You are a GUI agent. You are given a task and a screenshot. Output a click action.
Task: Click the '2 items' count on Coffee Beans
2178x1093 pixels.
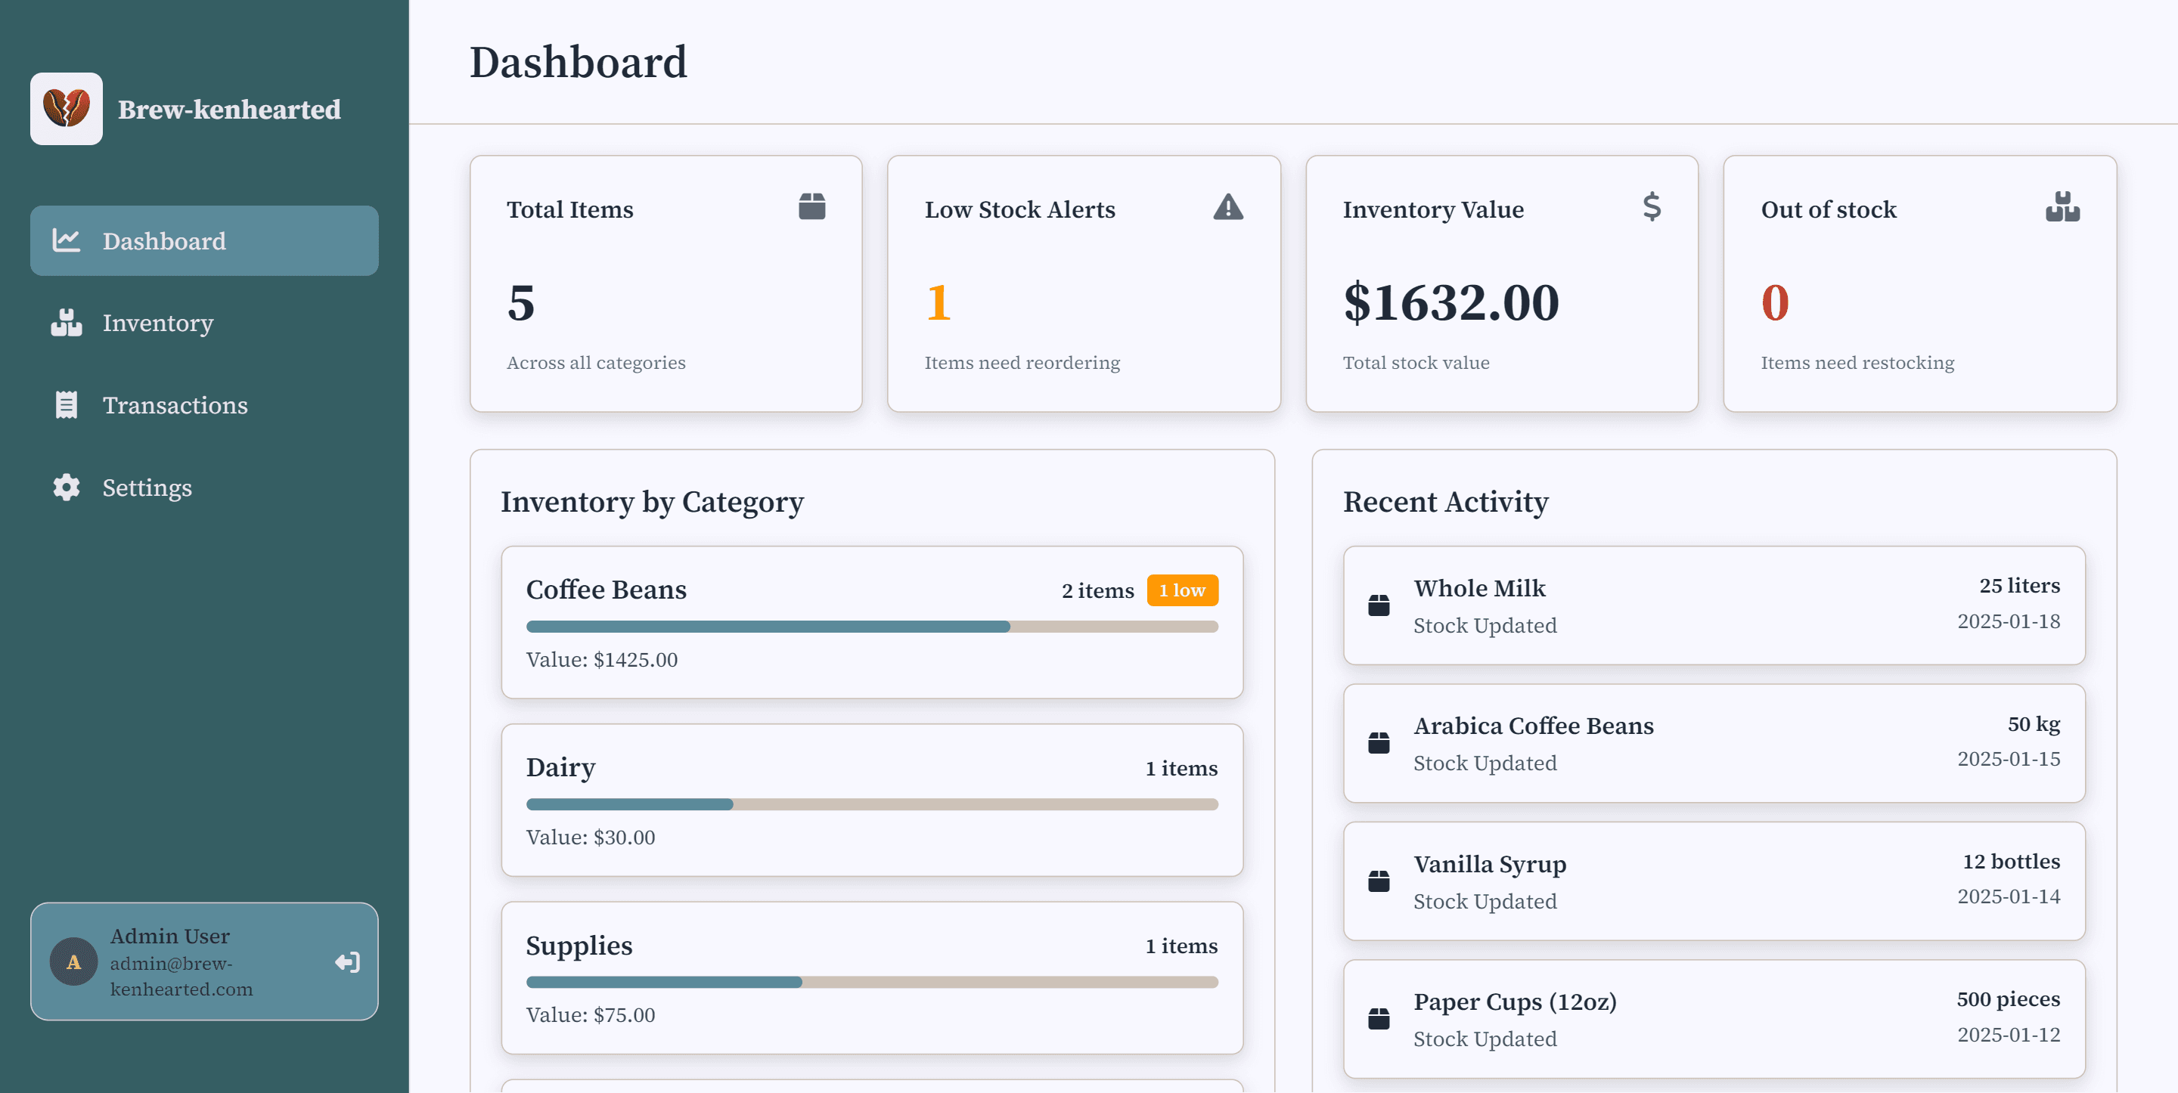[1097, 590]
